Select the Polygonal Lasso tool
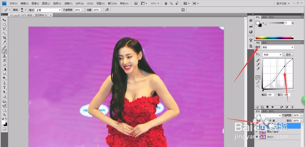 (x=4, y=29)
